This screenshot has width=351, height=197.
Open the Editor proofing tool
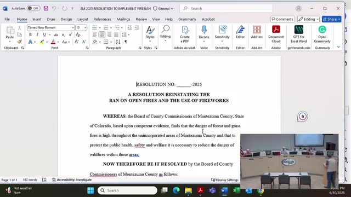pos(240,32)
